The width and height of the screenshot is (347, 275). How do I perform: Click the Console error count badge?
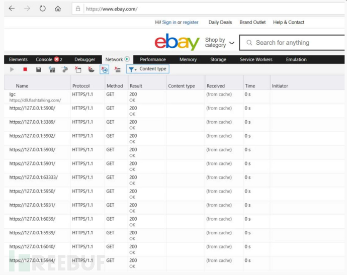click(57, 59)
